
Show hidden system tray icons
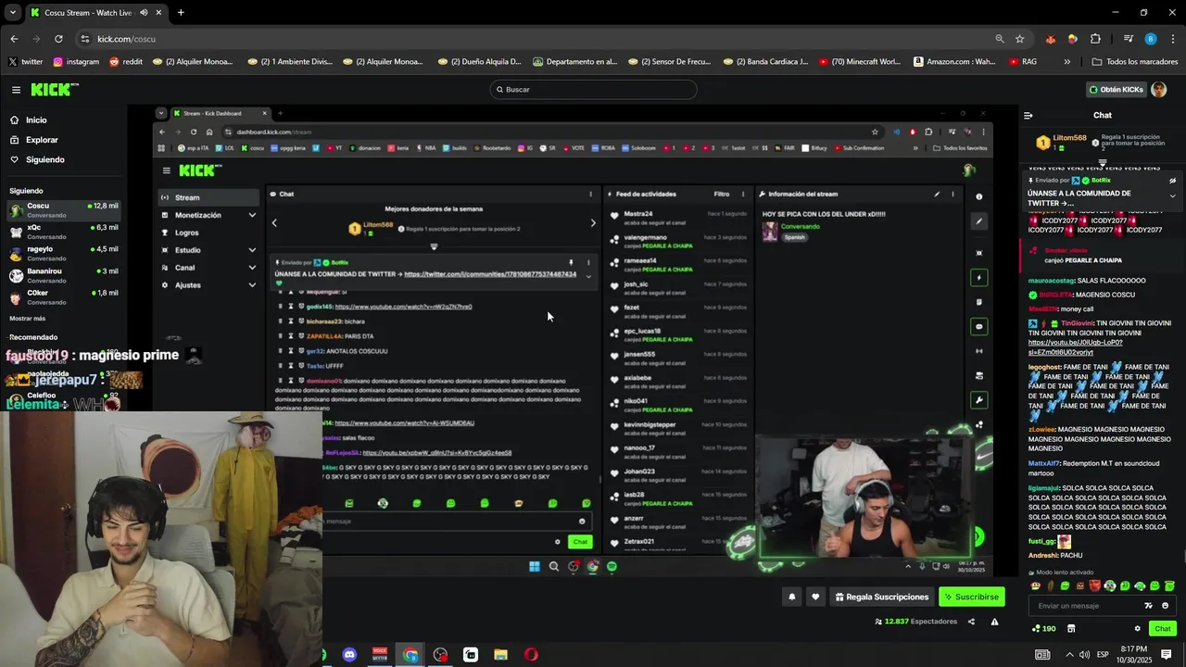tap(1070, 655)
